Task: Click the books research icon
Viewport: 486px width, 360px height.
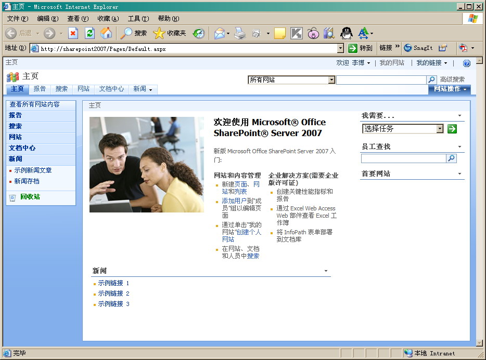Action: 329,33
